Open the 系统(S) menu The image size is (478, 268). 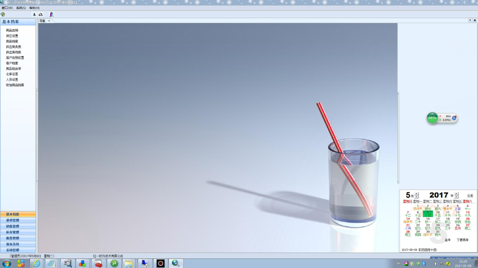click(x=21, y=8)
